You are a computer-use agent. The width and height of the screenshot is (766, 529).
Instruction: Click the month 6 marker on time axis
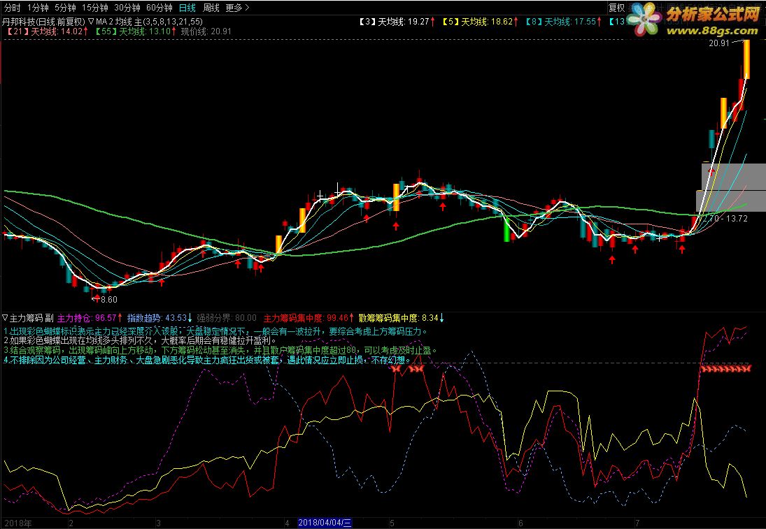tap(520, 523)
